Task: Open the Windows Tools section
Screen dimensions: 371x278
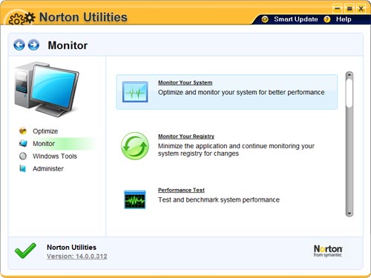Action: (55, 156)
